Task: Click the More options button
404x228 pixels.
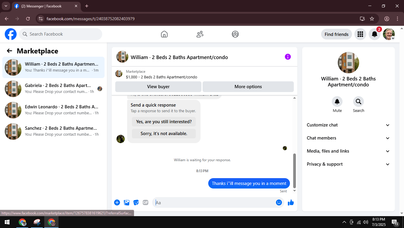Action: click(248, 87)
